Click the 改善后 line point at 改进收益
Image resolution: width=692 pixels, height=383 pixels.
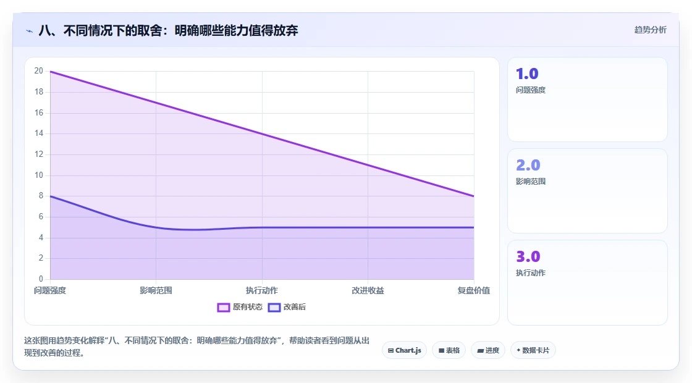368,228
